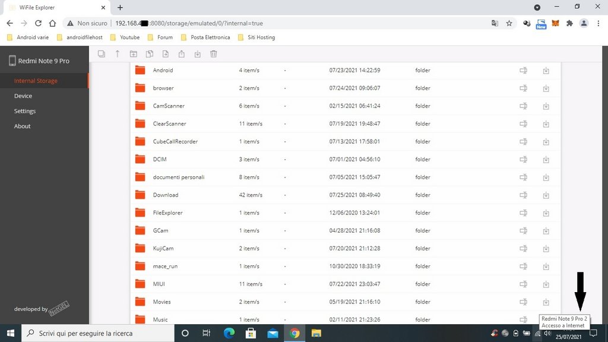Open the Forum bookmark folder
This screenshot has height=342, width=608.
[160, 37]
